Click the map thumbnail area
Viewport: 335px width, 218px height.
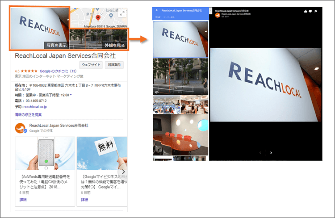point(99,18)
